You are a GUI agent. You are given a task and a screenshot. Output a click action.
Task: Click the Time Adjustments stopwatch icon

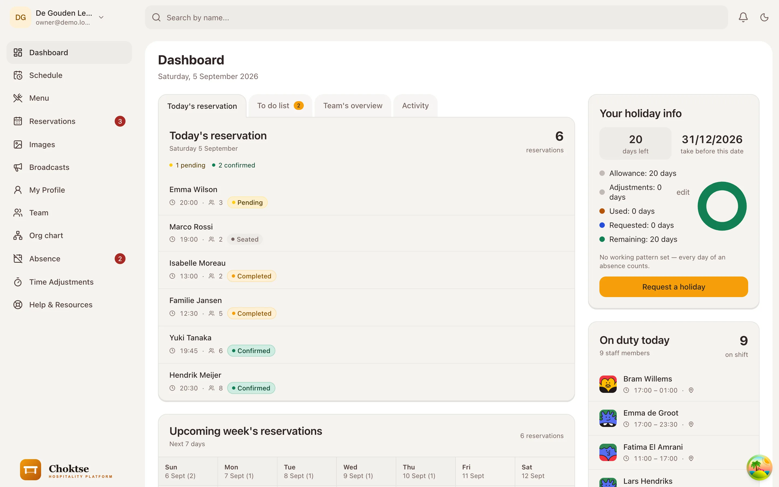point(18,282)
